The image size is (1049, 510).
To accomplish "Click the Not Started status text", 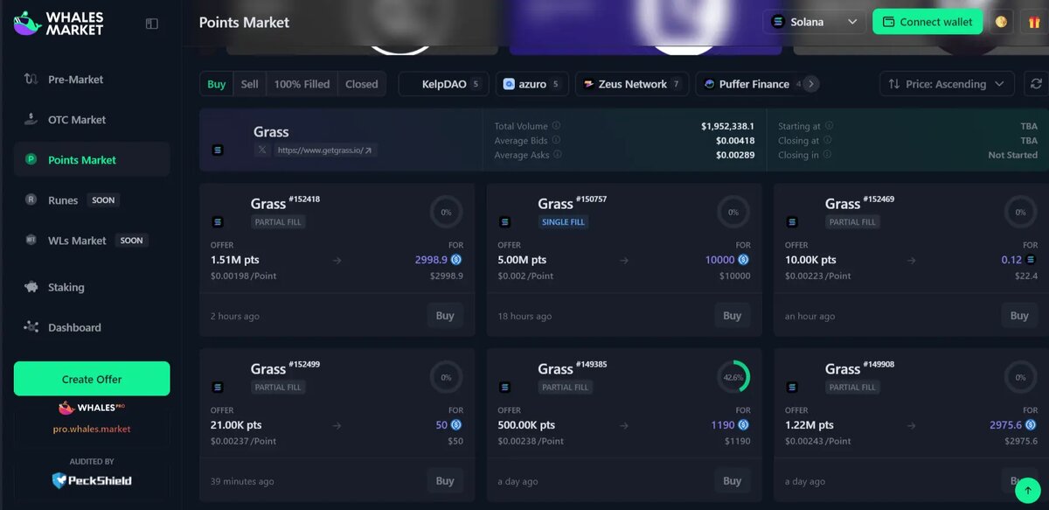I will pos(1012,155).
